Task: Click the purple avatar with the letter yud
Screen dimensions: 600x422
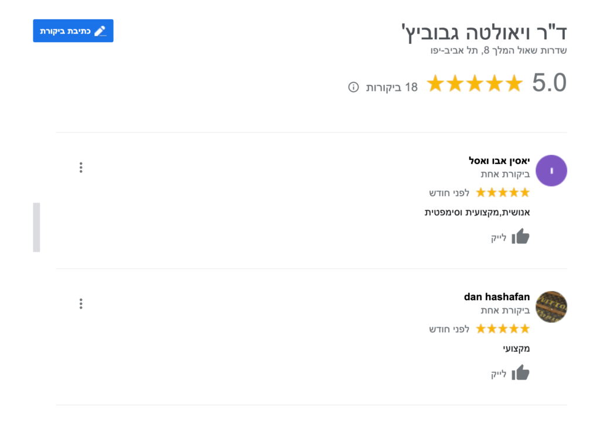Action: [x=551, y=170]
